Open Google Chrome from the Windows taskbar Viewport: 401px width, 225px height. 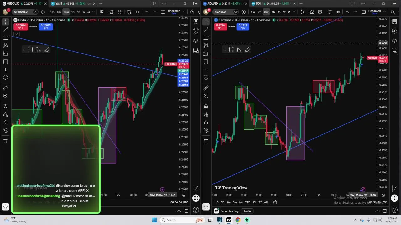[x=238, y=220]
